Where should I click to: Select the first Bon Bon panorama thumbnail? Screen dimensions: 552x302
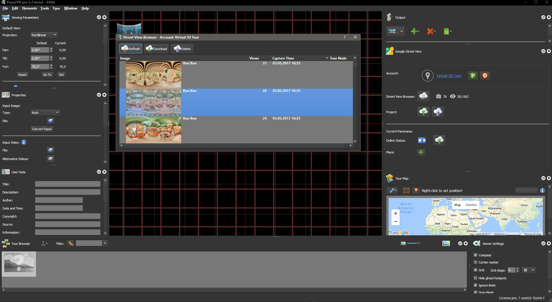[x=154, y=75]
